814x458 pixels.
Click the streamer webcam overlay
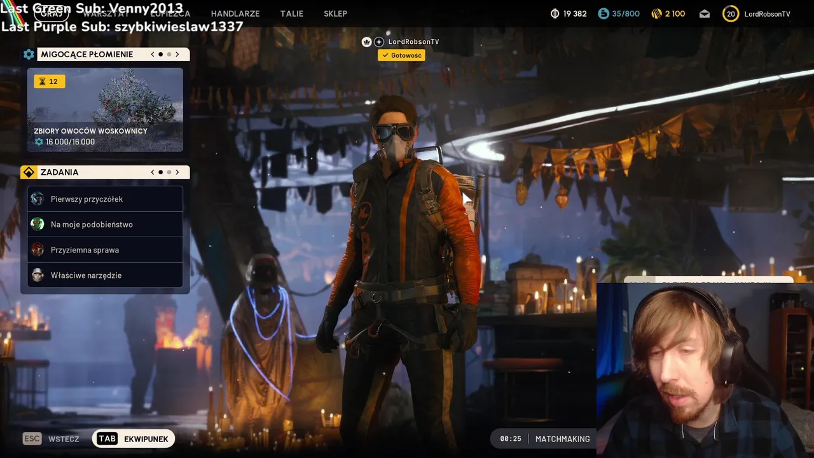coord(705,370)
